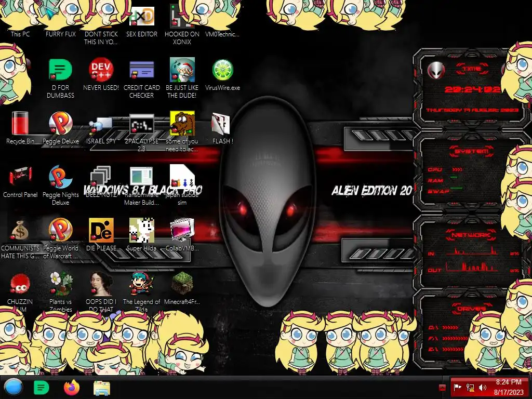Open File Explorer from the taskbar
Screen dimensions: 532x399
pos(102,388)
